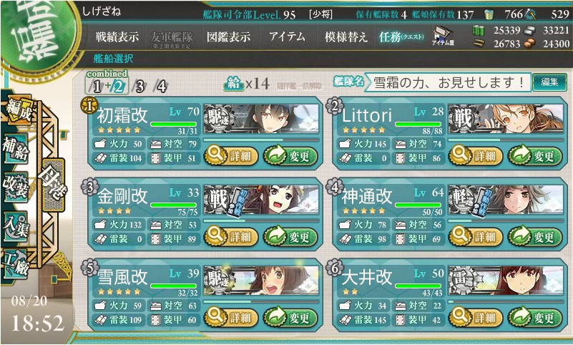Click 詳細 details for 初霜改
The height and width of the screenshot is (345, 573).
pos(231,156)
